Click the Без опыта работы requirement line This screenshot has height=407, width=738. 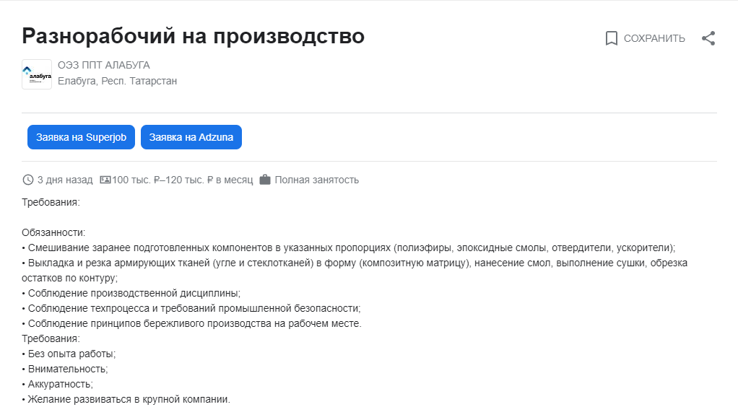pos(69,354)
